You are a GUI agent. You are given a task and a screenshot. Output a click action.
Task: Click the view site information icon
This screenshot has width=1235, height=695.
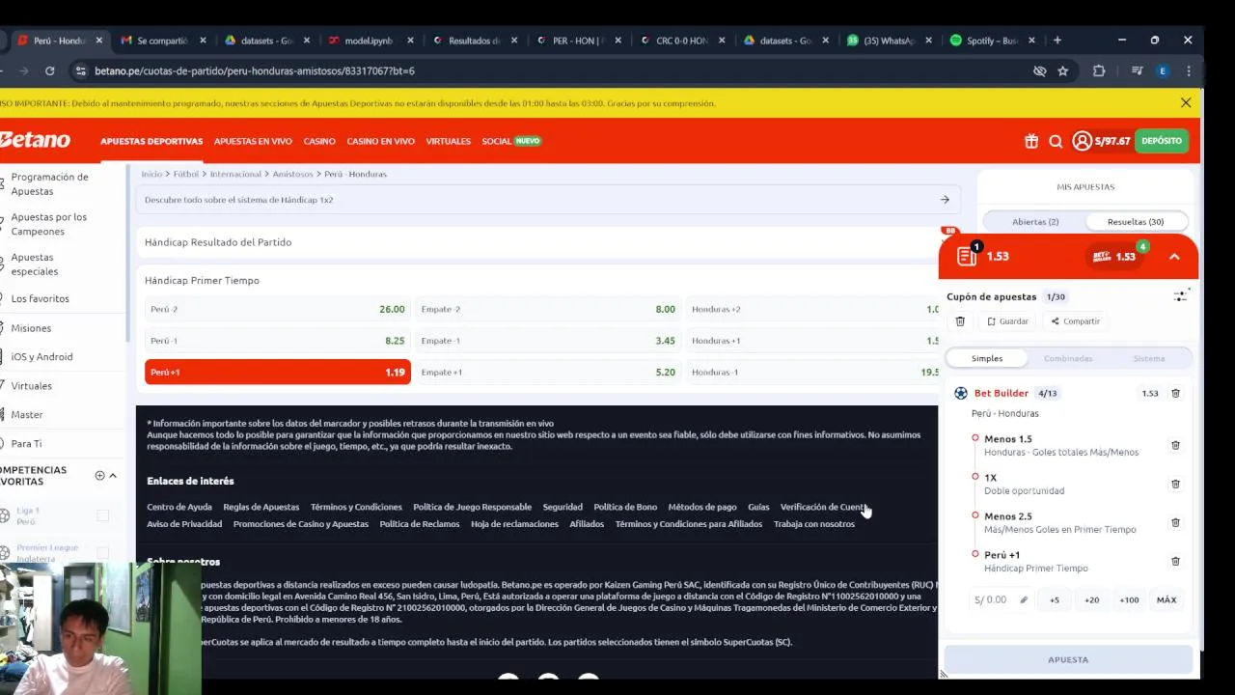tap(81, 70)
